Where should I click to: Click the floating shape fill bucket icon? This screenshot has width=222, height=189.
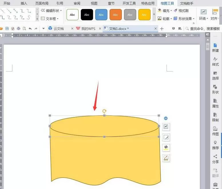(x=166, y=148)
